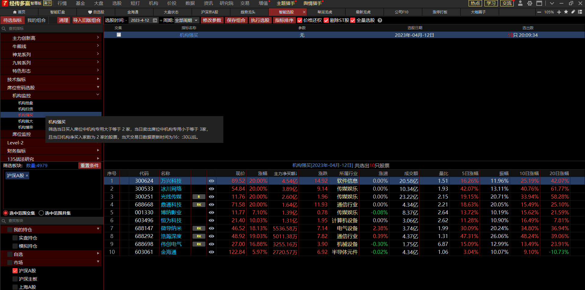Open the user account icon
This screenshot has height=290, width=585.
[x=520, y=3]
